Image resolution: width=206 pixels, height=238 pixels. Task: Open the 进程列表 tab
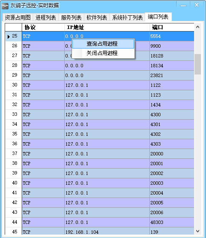46,17
